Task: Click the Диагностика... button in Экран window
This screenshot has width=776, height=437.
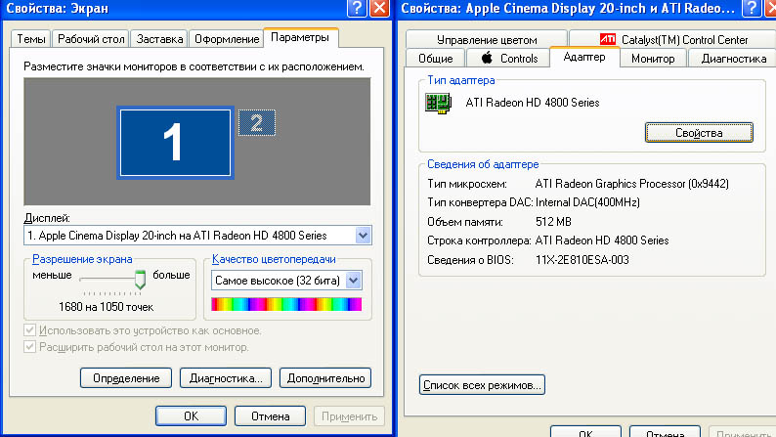Action: [x=226, y=378]
